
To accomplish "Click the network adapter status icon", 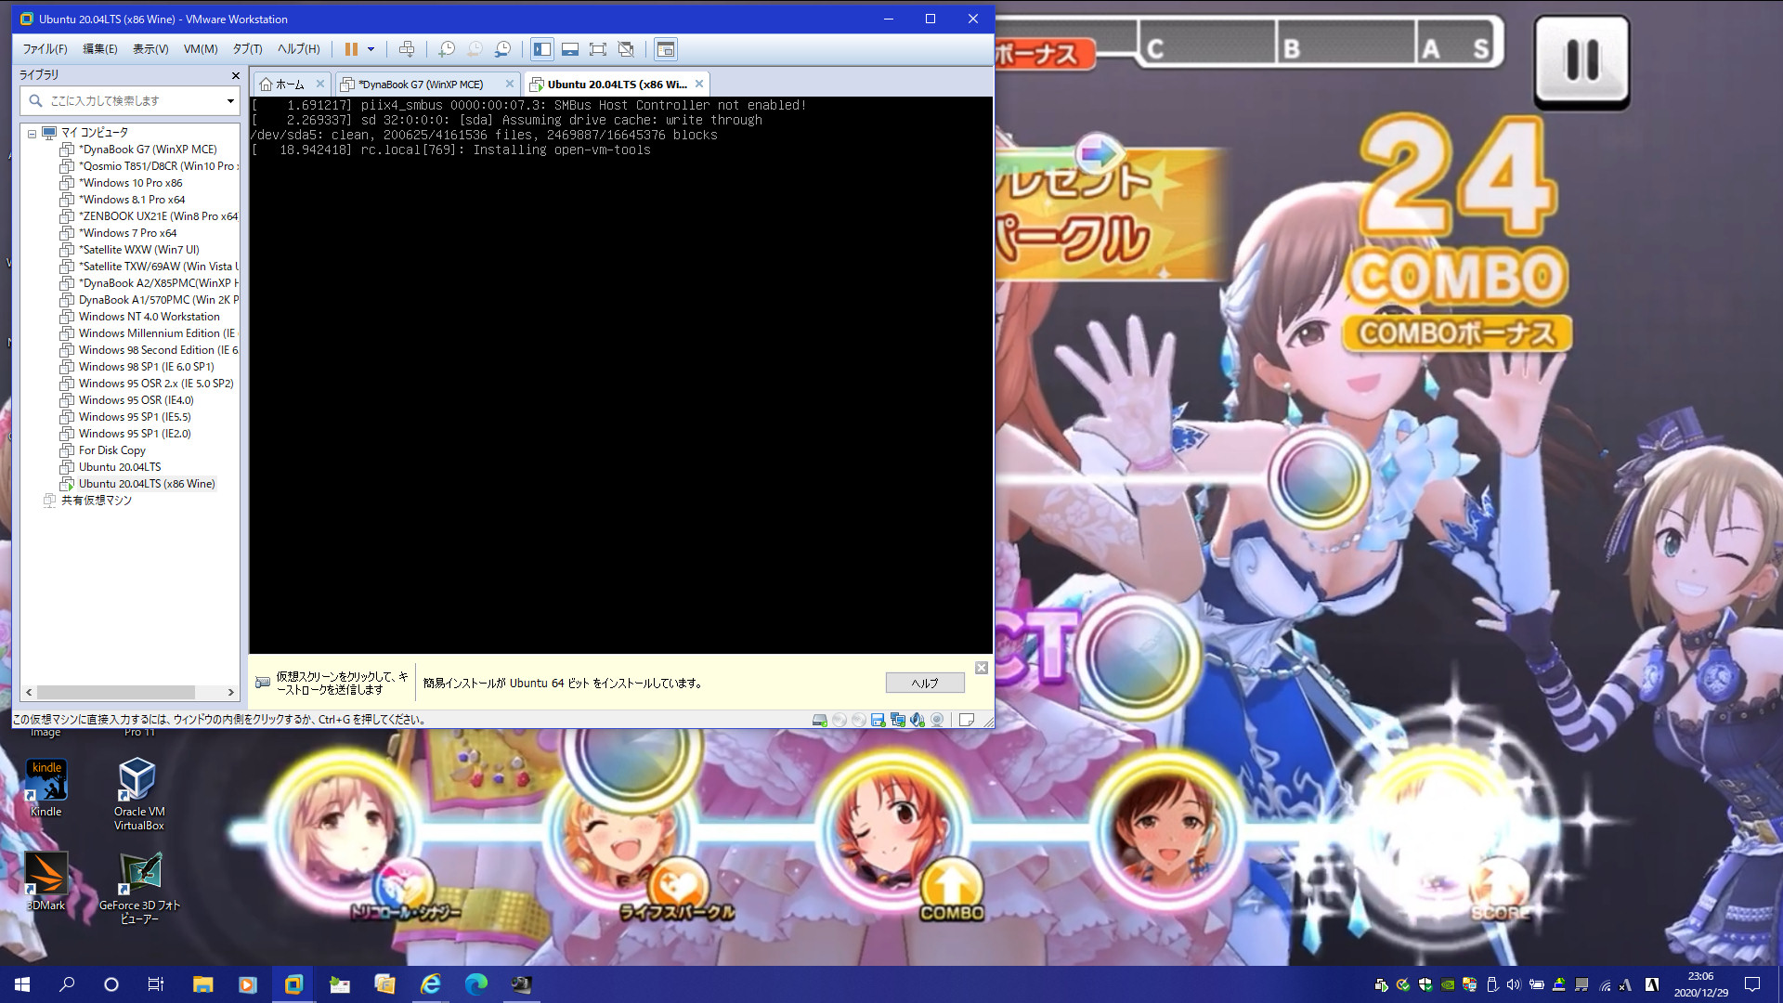I will 897,720.
